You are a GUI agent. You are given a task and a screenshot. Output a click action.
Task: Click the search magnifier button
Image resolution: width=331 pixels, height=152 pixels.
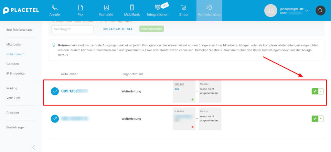coord(320,10)
